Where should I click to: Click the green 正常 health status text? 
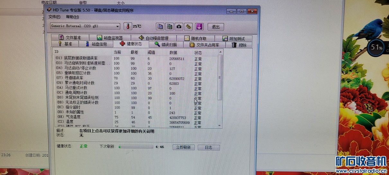point(84,146)
